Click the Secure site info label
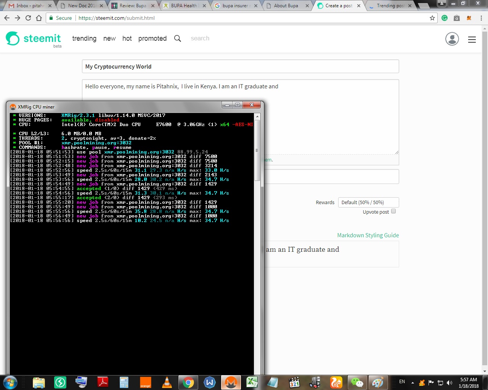The height and width of the screenshot is (390, 488). point(60,18)
